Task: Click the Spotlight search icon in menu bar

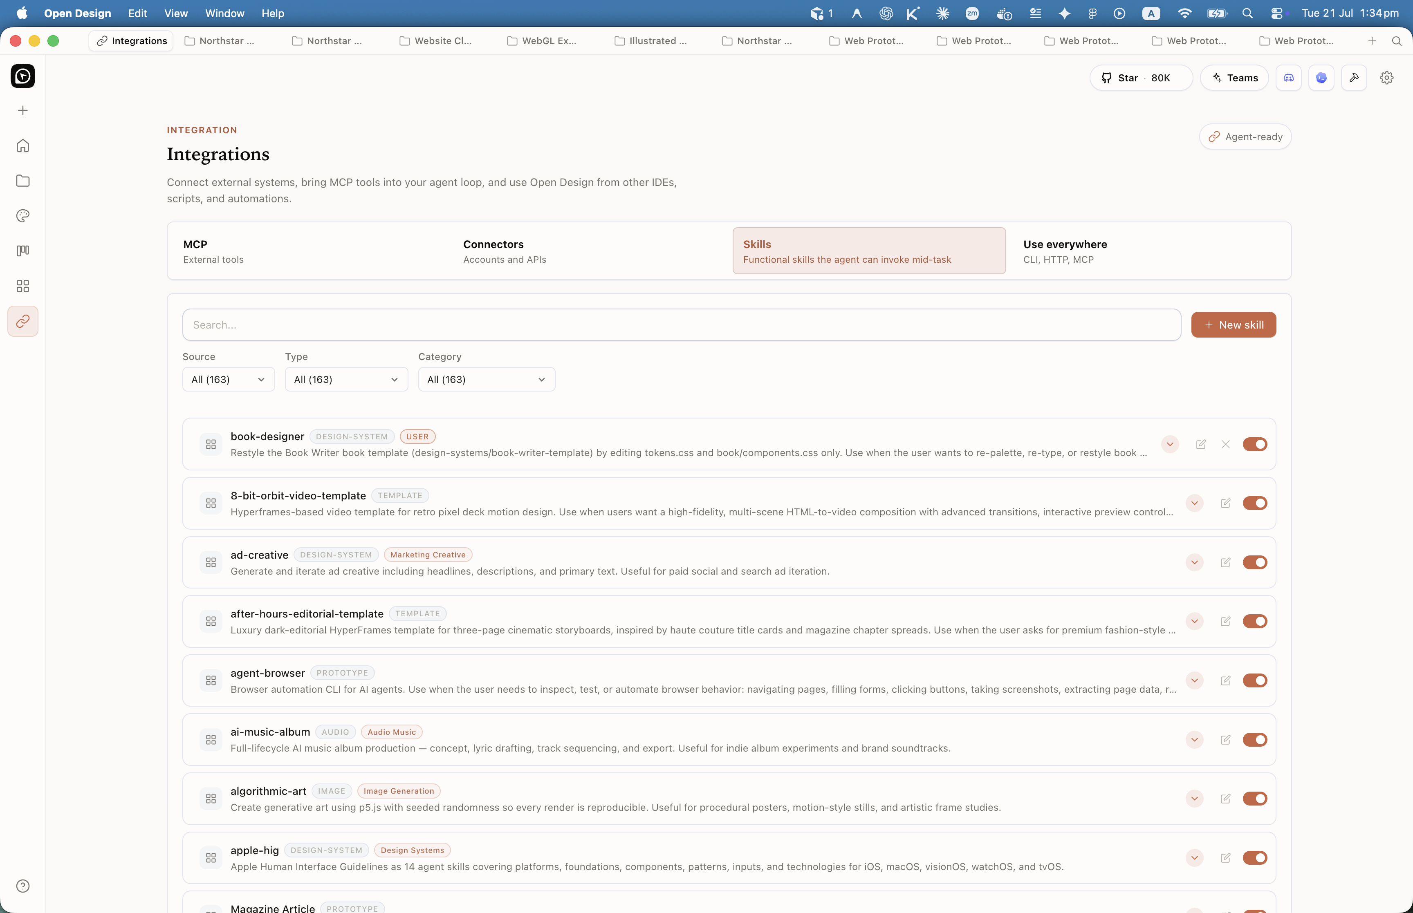Action: 1247,13
